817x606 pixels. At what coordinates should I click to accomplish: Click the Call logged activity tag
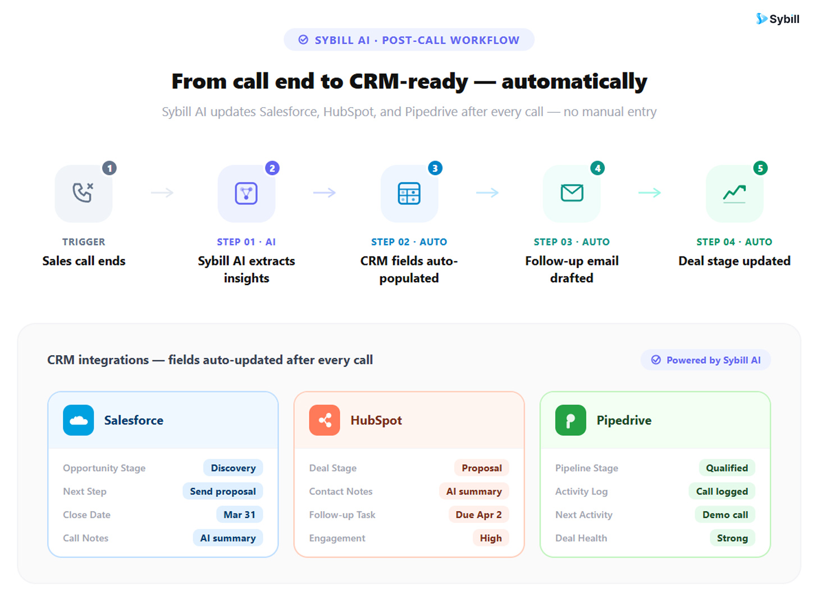click(722, 492)
